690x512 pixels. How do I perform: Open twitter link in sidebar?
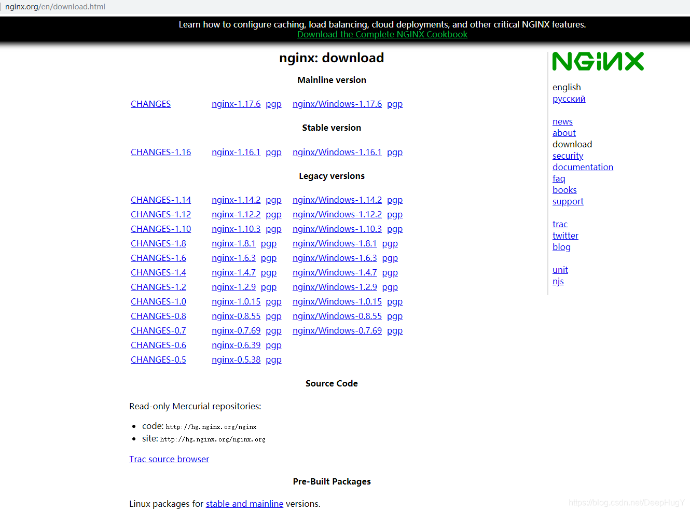pos(565,236)
